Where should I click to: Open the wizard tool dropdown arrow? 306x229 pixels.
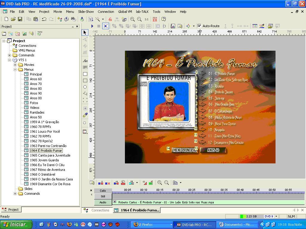pos(103,19)
